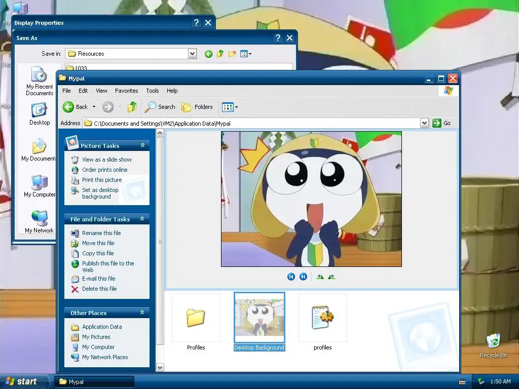The height and width of the screenshot is (389, 519).
Task: Open the Edit menu
Action: click(x=83, y=91)
